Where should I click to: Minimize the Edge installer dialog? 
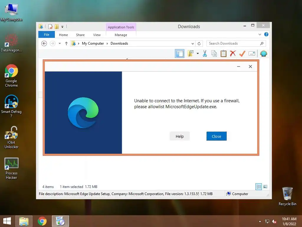coord(238,67)
